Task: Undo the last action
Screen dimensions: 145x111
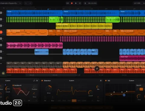Action: pos(26,3)
